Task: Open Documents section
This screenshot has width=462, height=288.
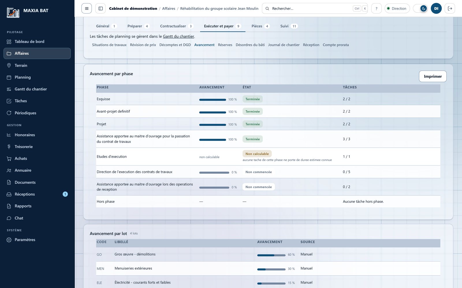Action: (37, 182)
